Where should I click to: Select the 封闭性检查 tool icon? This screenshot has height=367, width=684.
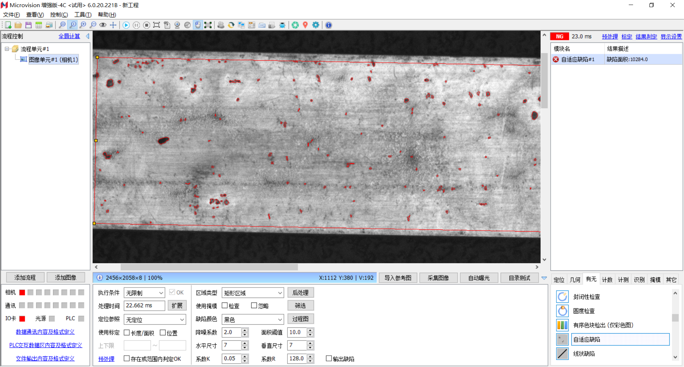(562, 296)
